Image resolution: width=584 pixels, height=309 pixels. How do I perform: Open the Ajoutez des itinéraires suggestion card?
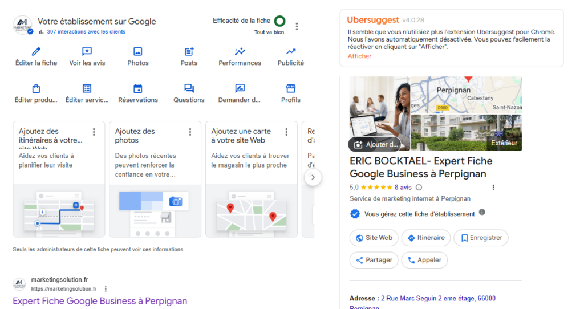59,179
